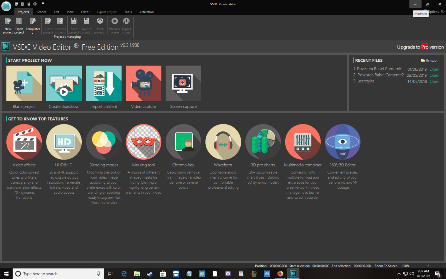This screenshot has width=446, height=279.
Task: Click the Position timecode value
Action: pyautogui.click(x=278, y=266)
